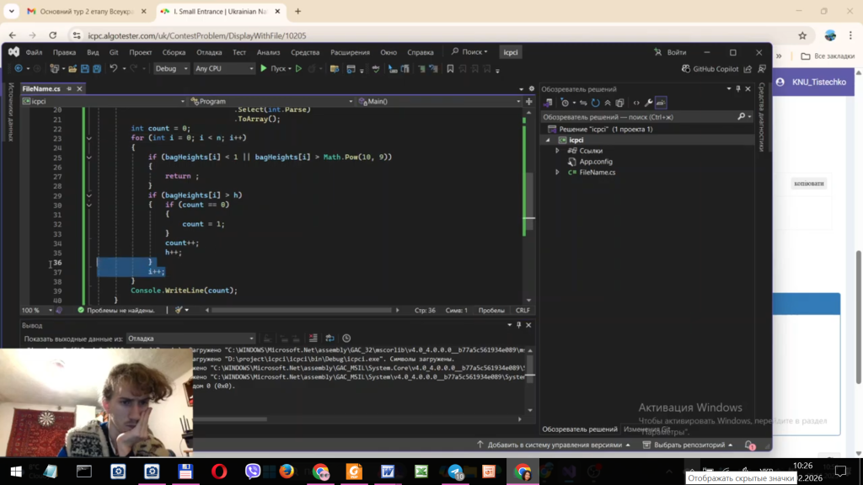
Task: Click the Refresh icon in Solution Explorer
Action: click(595, 103)
